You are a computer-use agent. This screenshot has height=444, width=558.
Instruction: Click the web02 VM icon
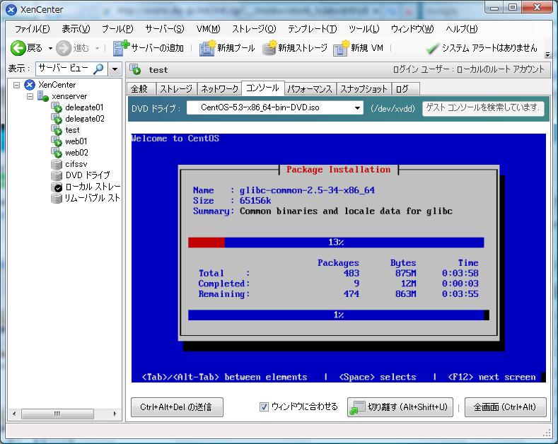[57, 153]
